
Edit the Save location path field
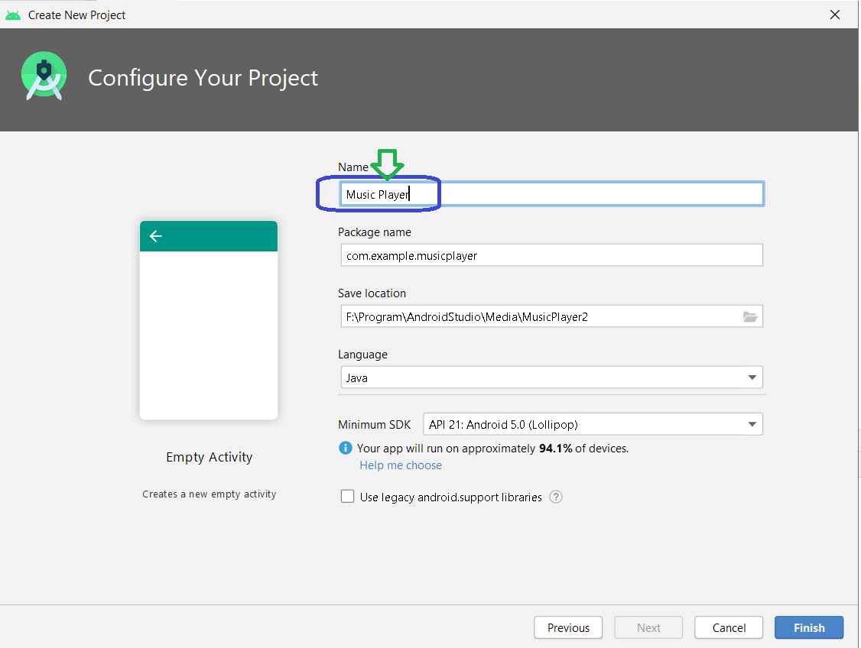(x=535, y=316)
